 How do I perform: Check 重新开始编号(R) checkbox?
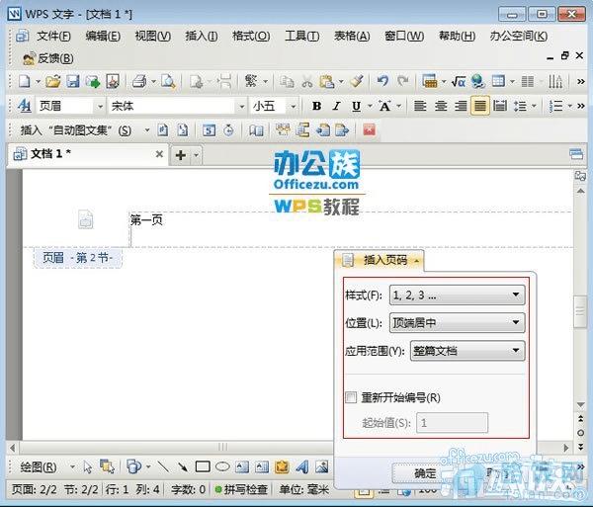coord(351,397)
